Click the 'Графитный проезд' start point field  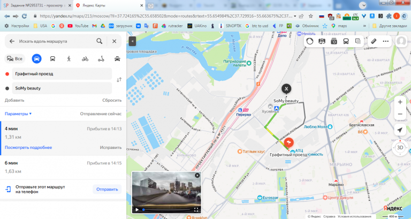[x=62, y=74]
